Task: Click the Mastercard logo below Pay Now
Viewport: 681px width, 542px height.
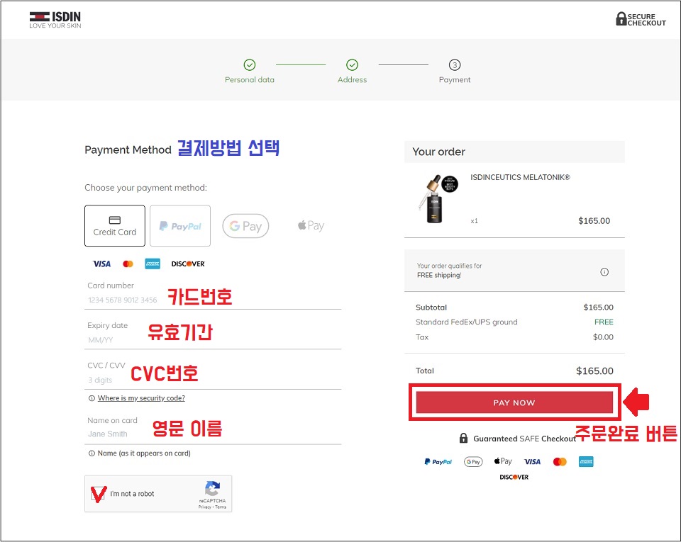Action: point(560,462)
